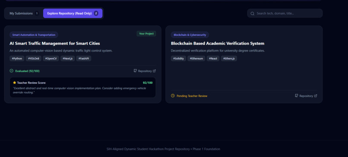
Task: Select the #FastAPI tag
Action: (84, 59)
